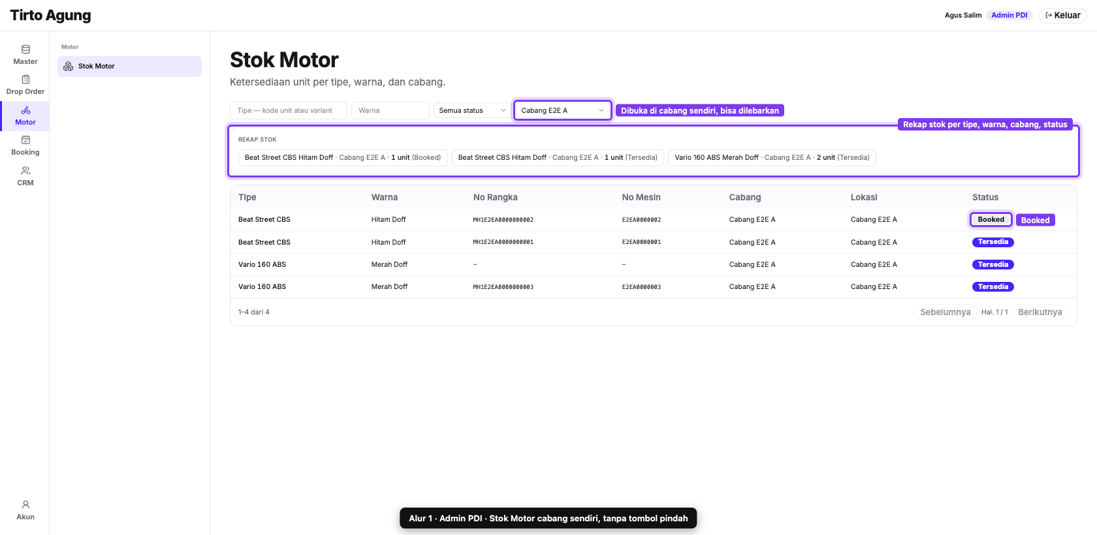
Task: Open the Master section in sidebar
Action: [x=25, y=55]
